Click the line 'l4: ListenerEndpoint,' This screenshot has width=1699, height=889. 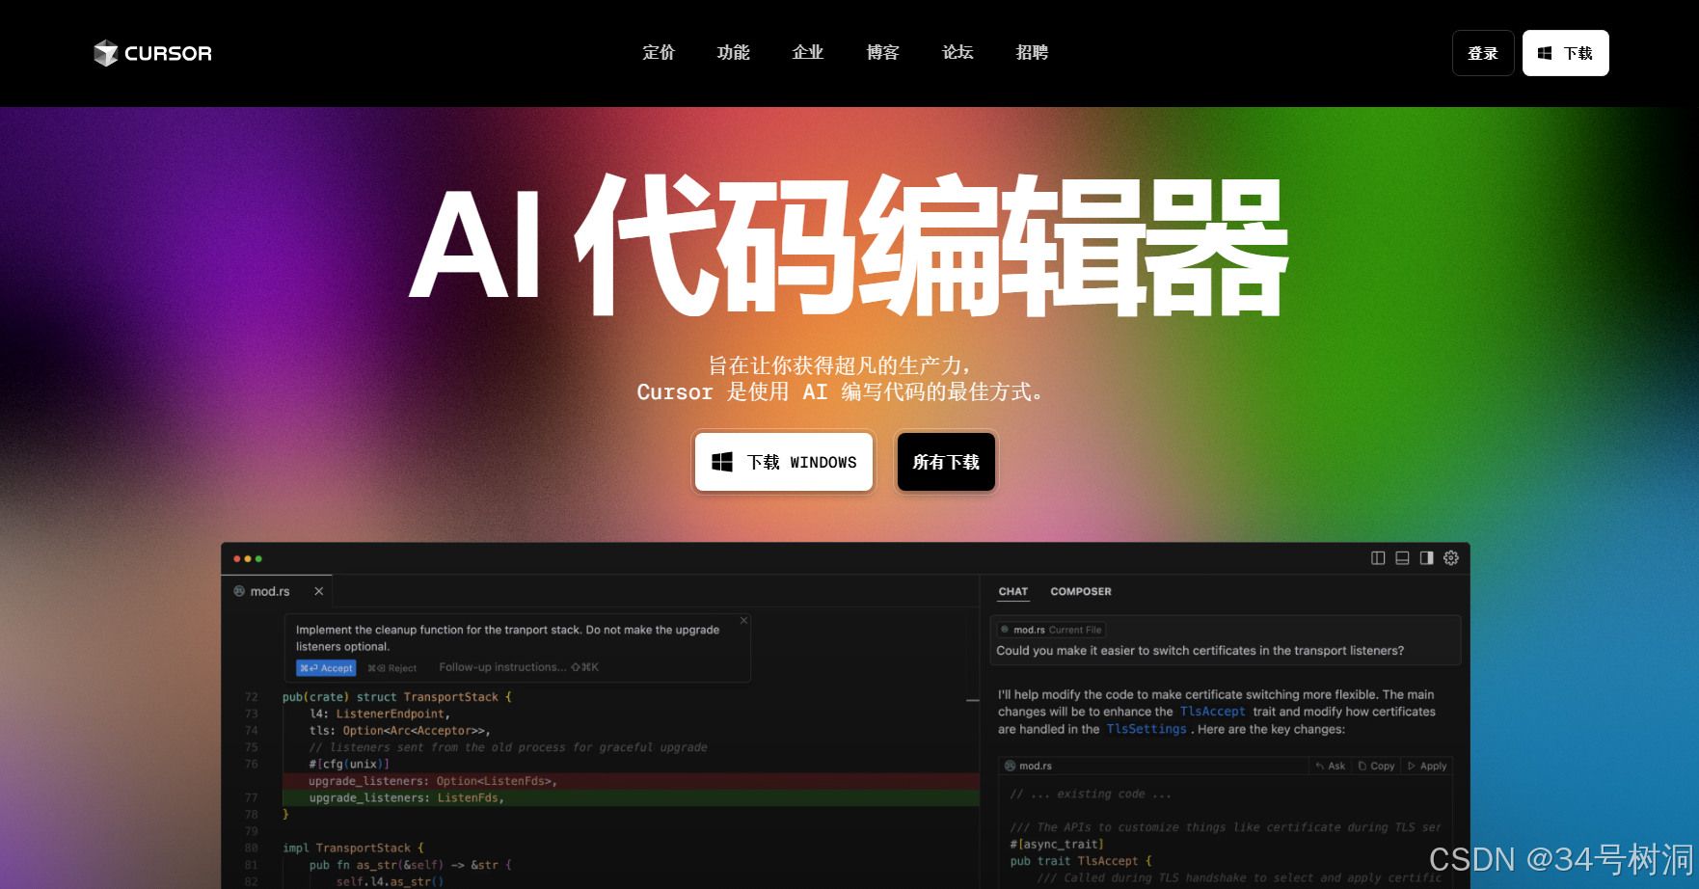(x=380, y=714)
